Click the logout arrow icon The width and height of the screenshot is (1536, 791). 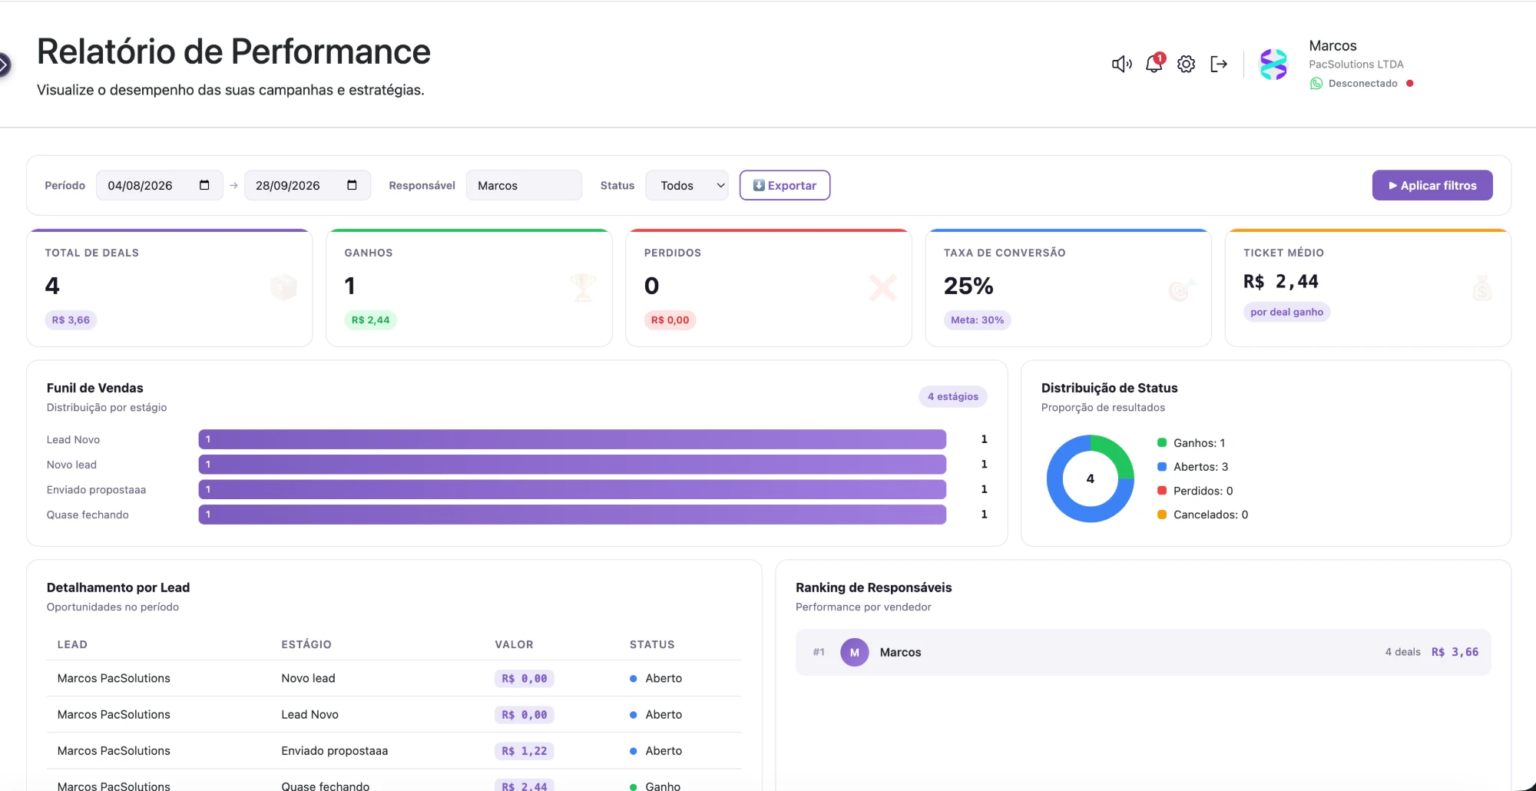pyautogui.click(x=1219, y=65)
